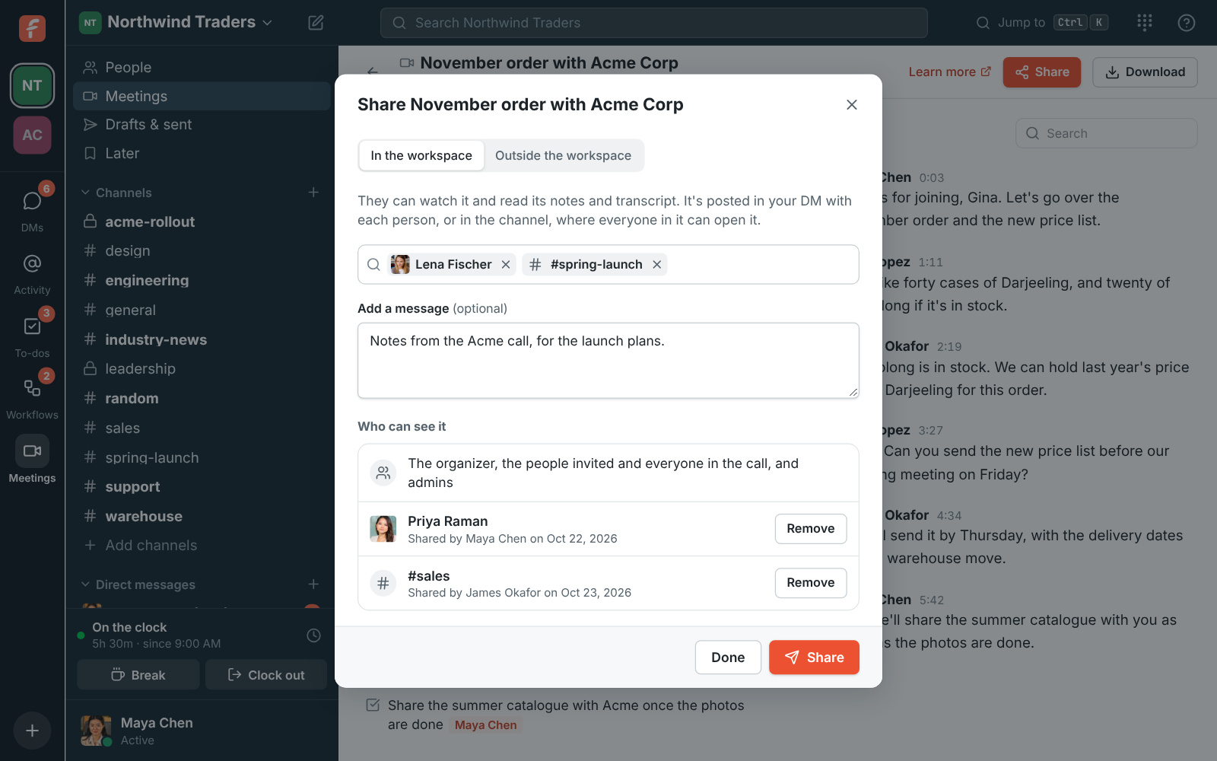The width and height of the screenshot is (1217, 761).
Task: Start a new direct message with the plus icon
Action: tap(313, 584)
